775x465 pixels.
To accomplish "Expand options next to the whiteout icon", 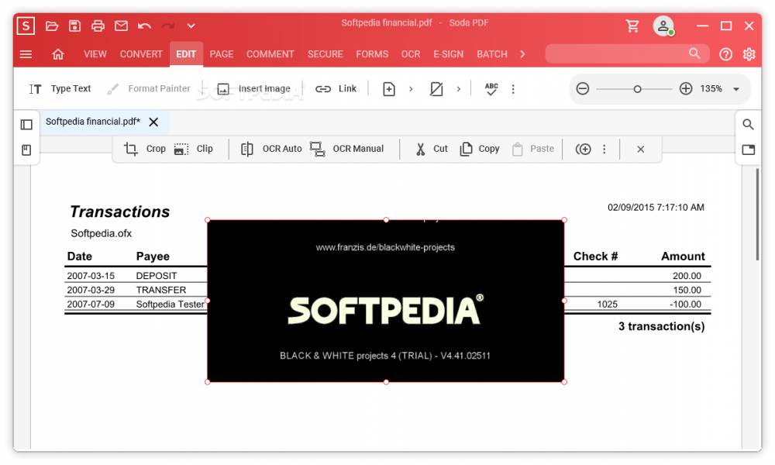I will (459, 89).
